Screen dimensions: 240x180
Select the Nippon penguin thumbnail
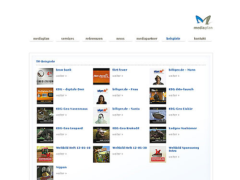click(45, 173)
